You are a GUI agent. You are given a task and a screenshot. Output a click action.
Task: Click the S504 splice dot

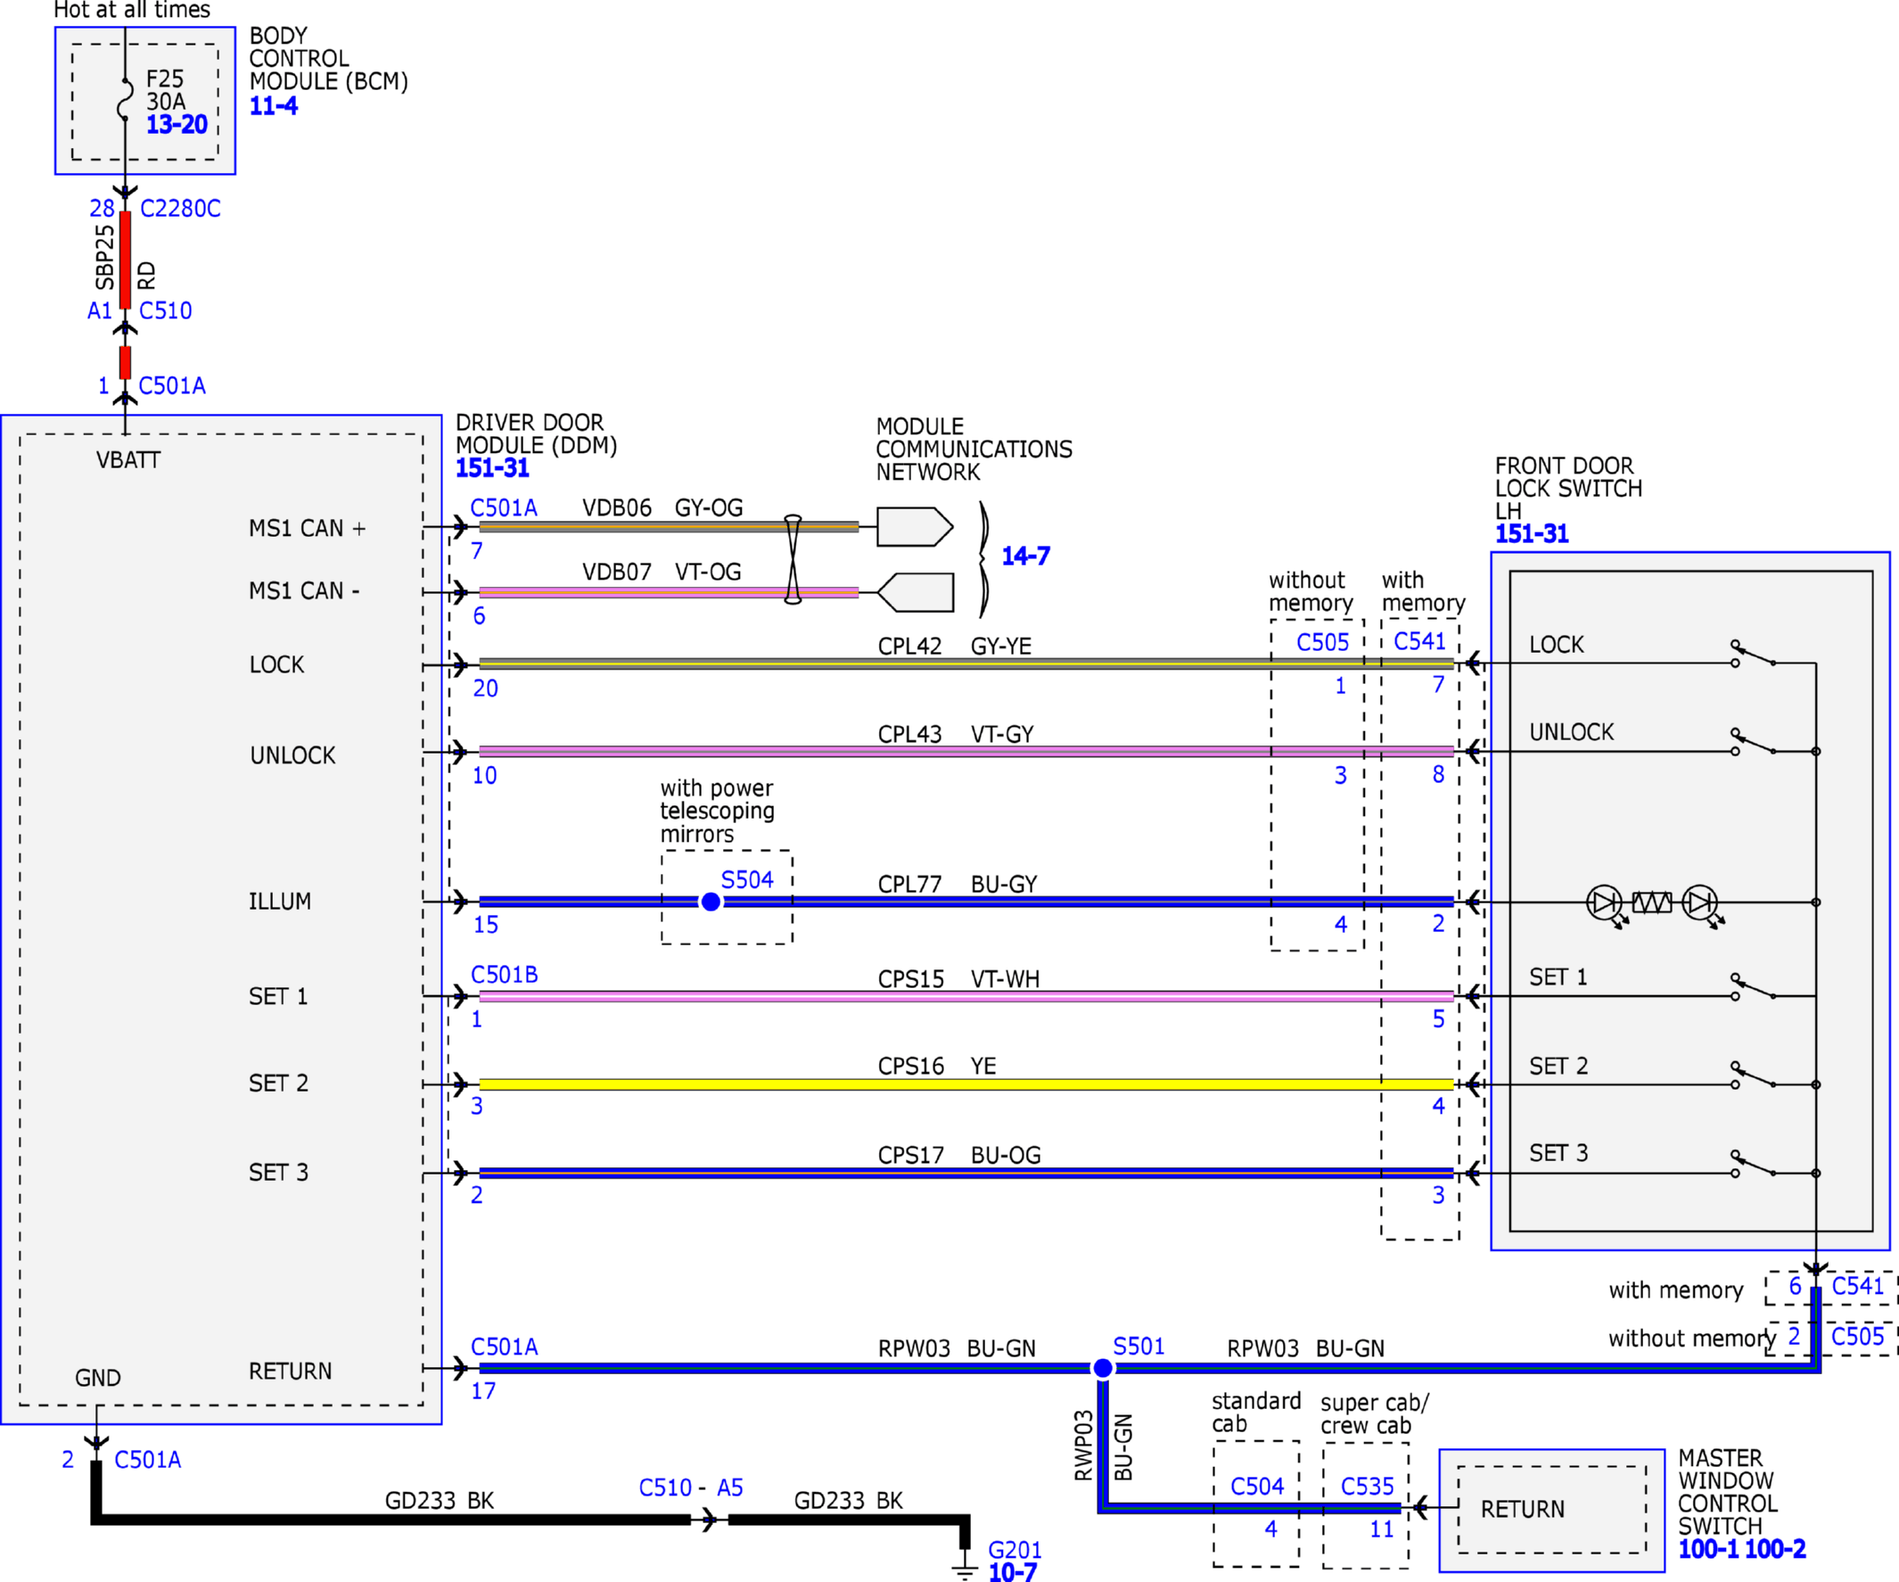[x=711, y=902]
